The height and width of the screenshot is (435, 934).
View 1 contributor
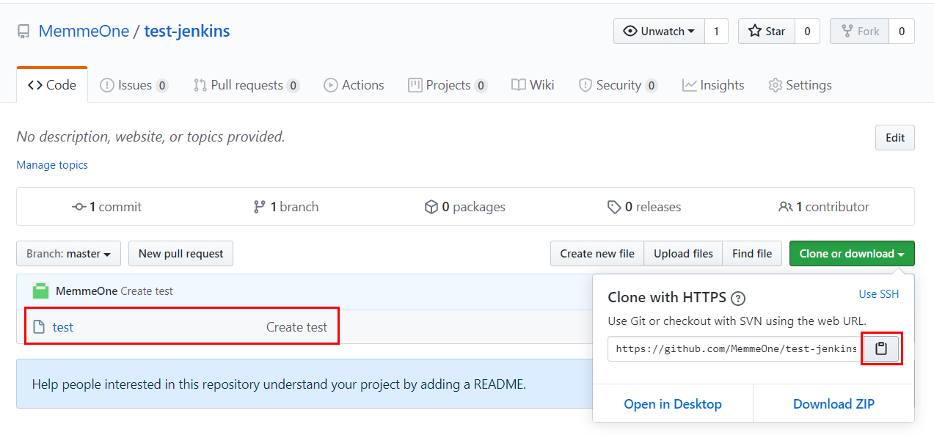(x=824, y=207)
